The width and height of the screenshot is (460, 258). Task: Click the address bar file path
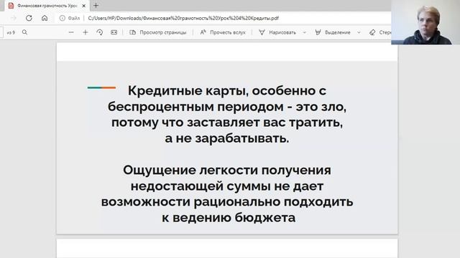point(183,18)
